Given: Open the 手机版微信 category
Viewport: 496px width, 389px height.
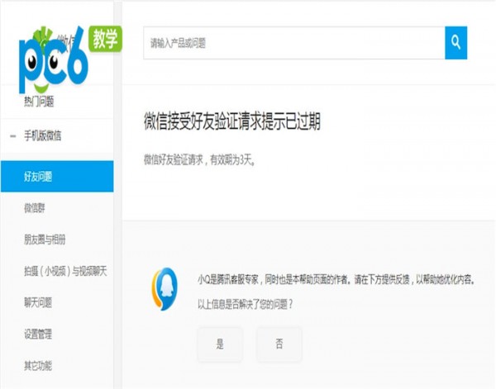Looking at the screenshot, I should coord(42,136).
